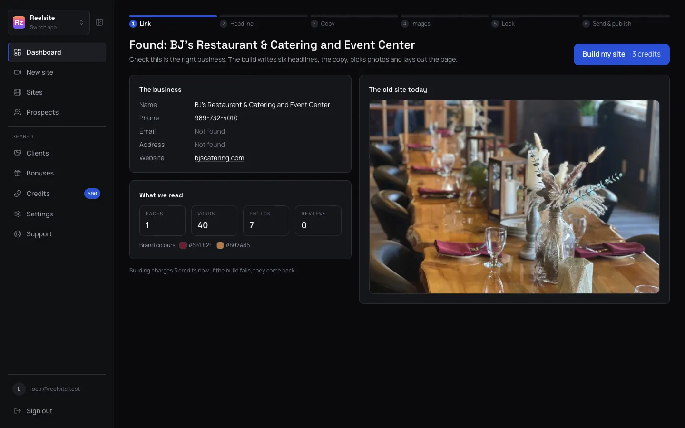This screenshot has width=685, height=428.
Task: Click the step 2 number circle
Action: tap(224, 24)
